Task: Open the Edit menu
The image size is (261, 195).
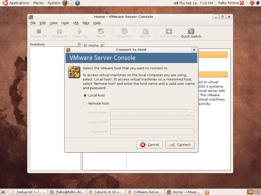Action: tap(43, 23)
